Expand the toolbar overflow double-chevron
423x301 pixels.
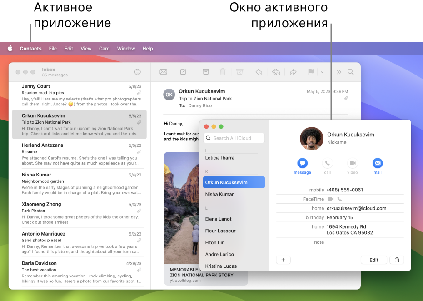coord(338,72)
